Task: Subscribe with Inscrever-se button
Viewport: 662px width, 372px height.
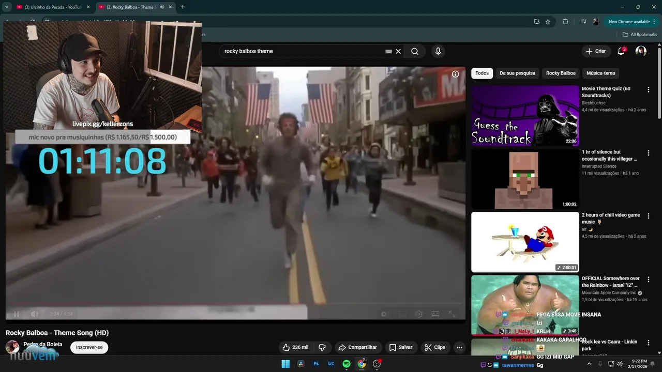Action: pyautogui.click(x=89, y=347)
